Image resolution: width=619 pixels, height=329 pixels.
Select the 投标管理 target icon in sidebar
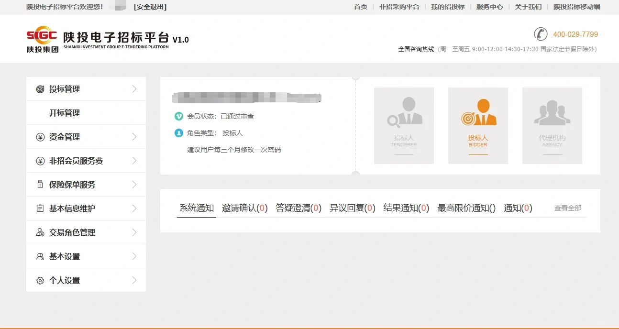(40, 88)
